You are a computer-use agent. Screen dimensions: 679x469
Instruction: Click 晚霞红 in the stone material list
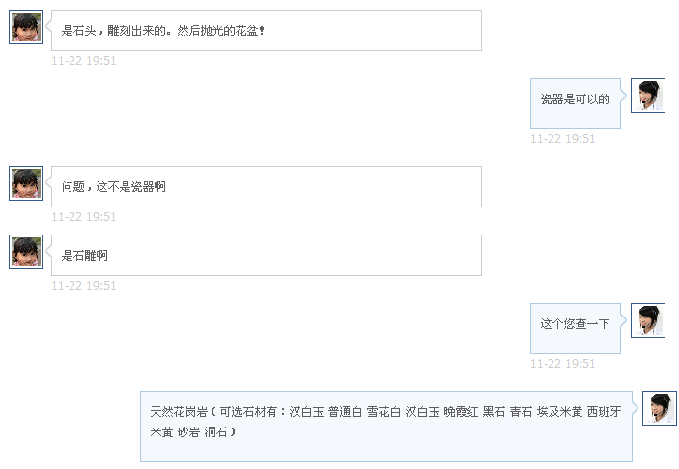pos(460,412)
